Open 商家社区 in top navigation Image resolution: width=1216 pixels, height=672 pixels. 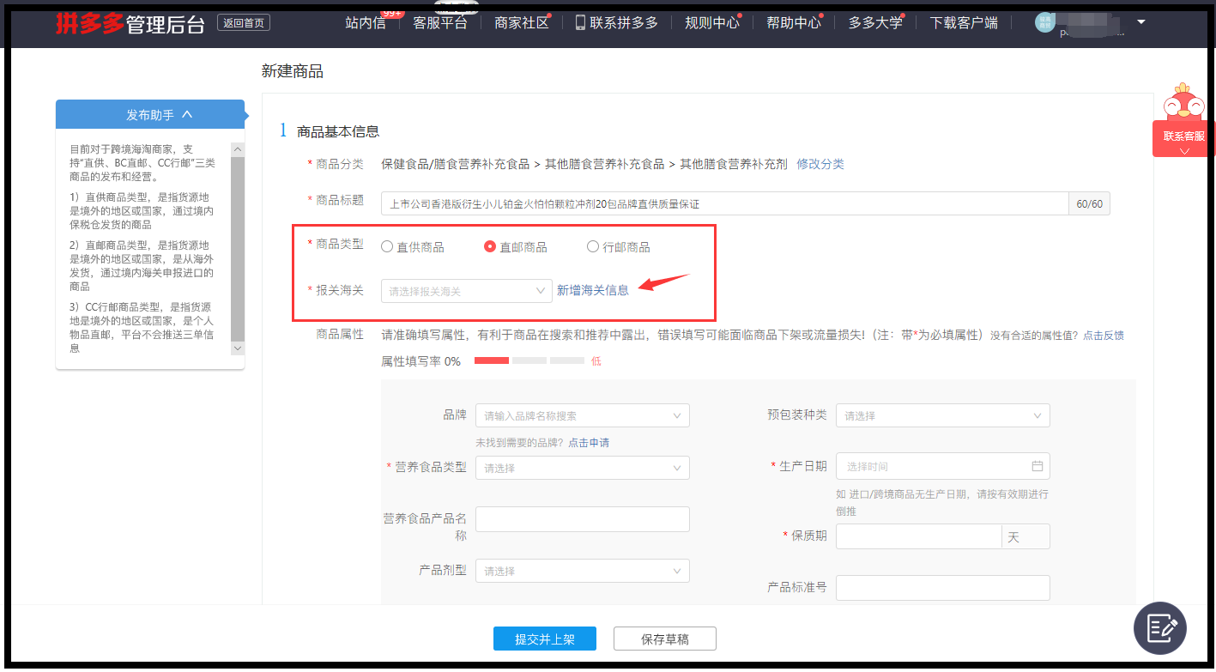[522, 23]
